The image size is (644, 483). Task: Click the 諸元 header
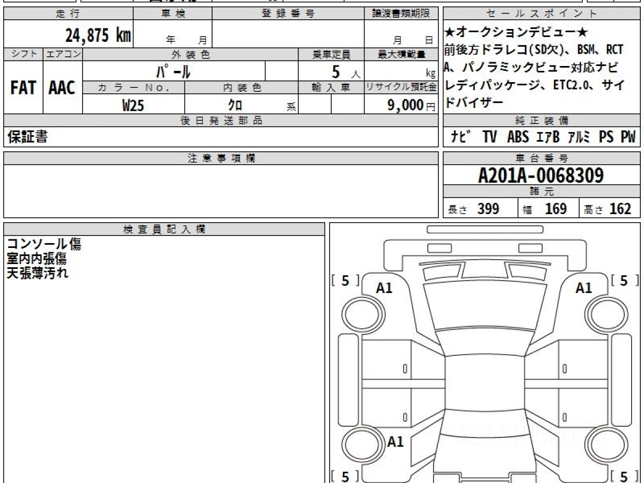(542, 192)
